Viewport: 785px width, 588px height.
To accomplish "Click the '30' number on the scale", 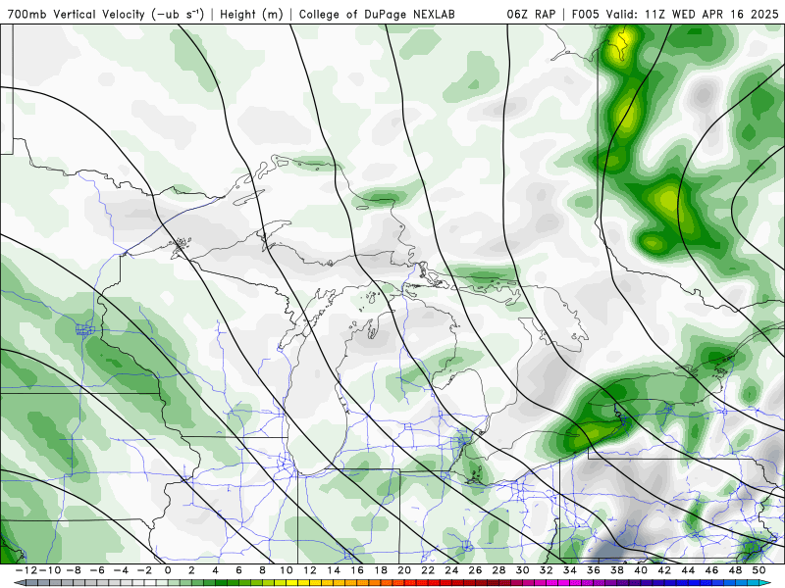I will pos(523,570).
